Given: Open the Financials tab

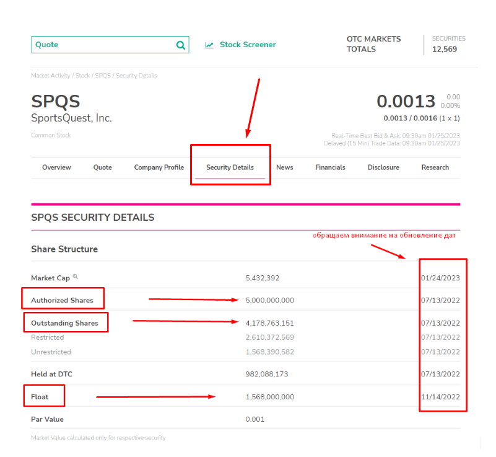Looking at the screenshot, I should point(330,167).
